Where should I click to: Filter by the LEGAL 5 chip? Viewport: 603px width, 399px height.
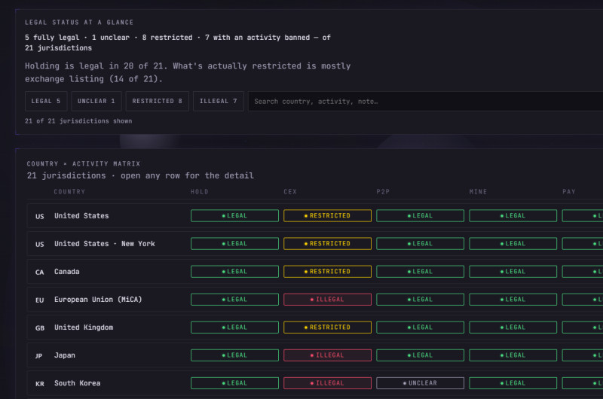pos(46,102)
